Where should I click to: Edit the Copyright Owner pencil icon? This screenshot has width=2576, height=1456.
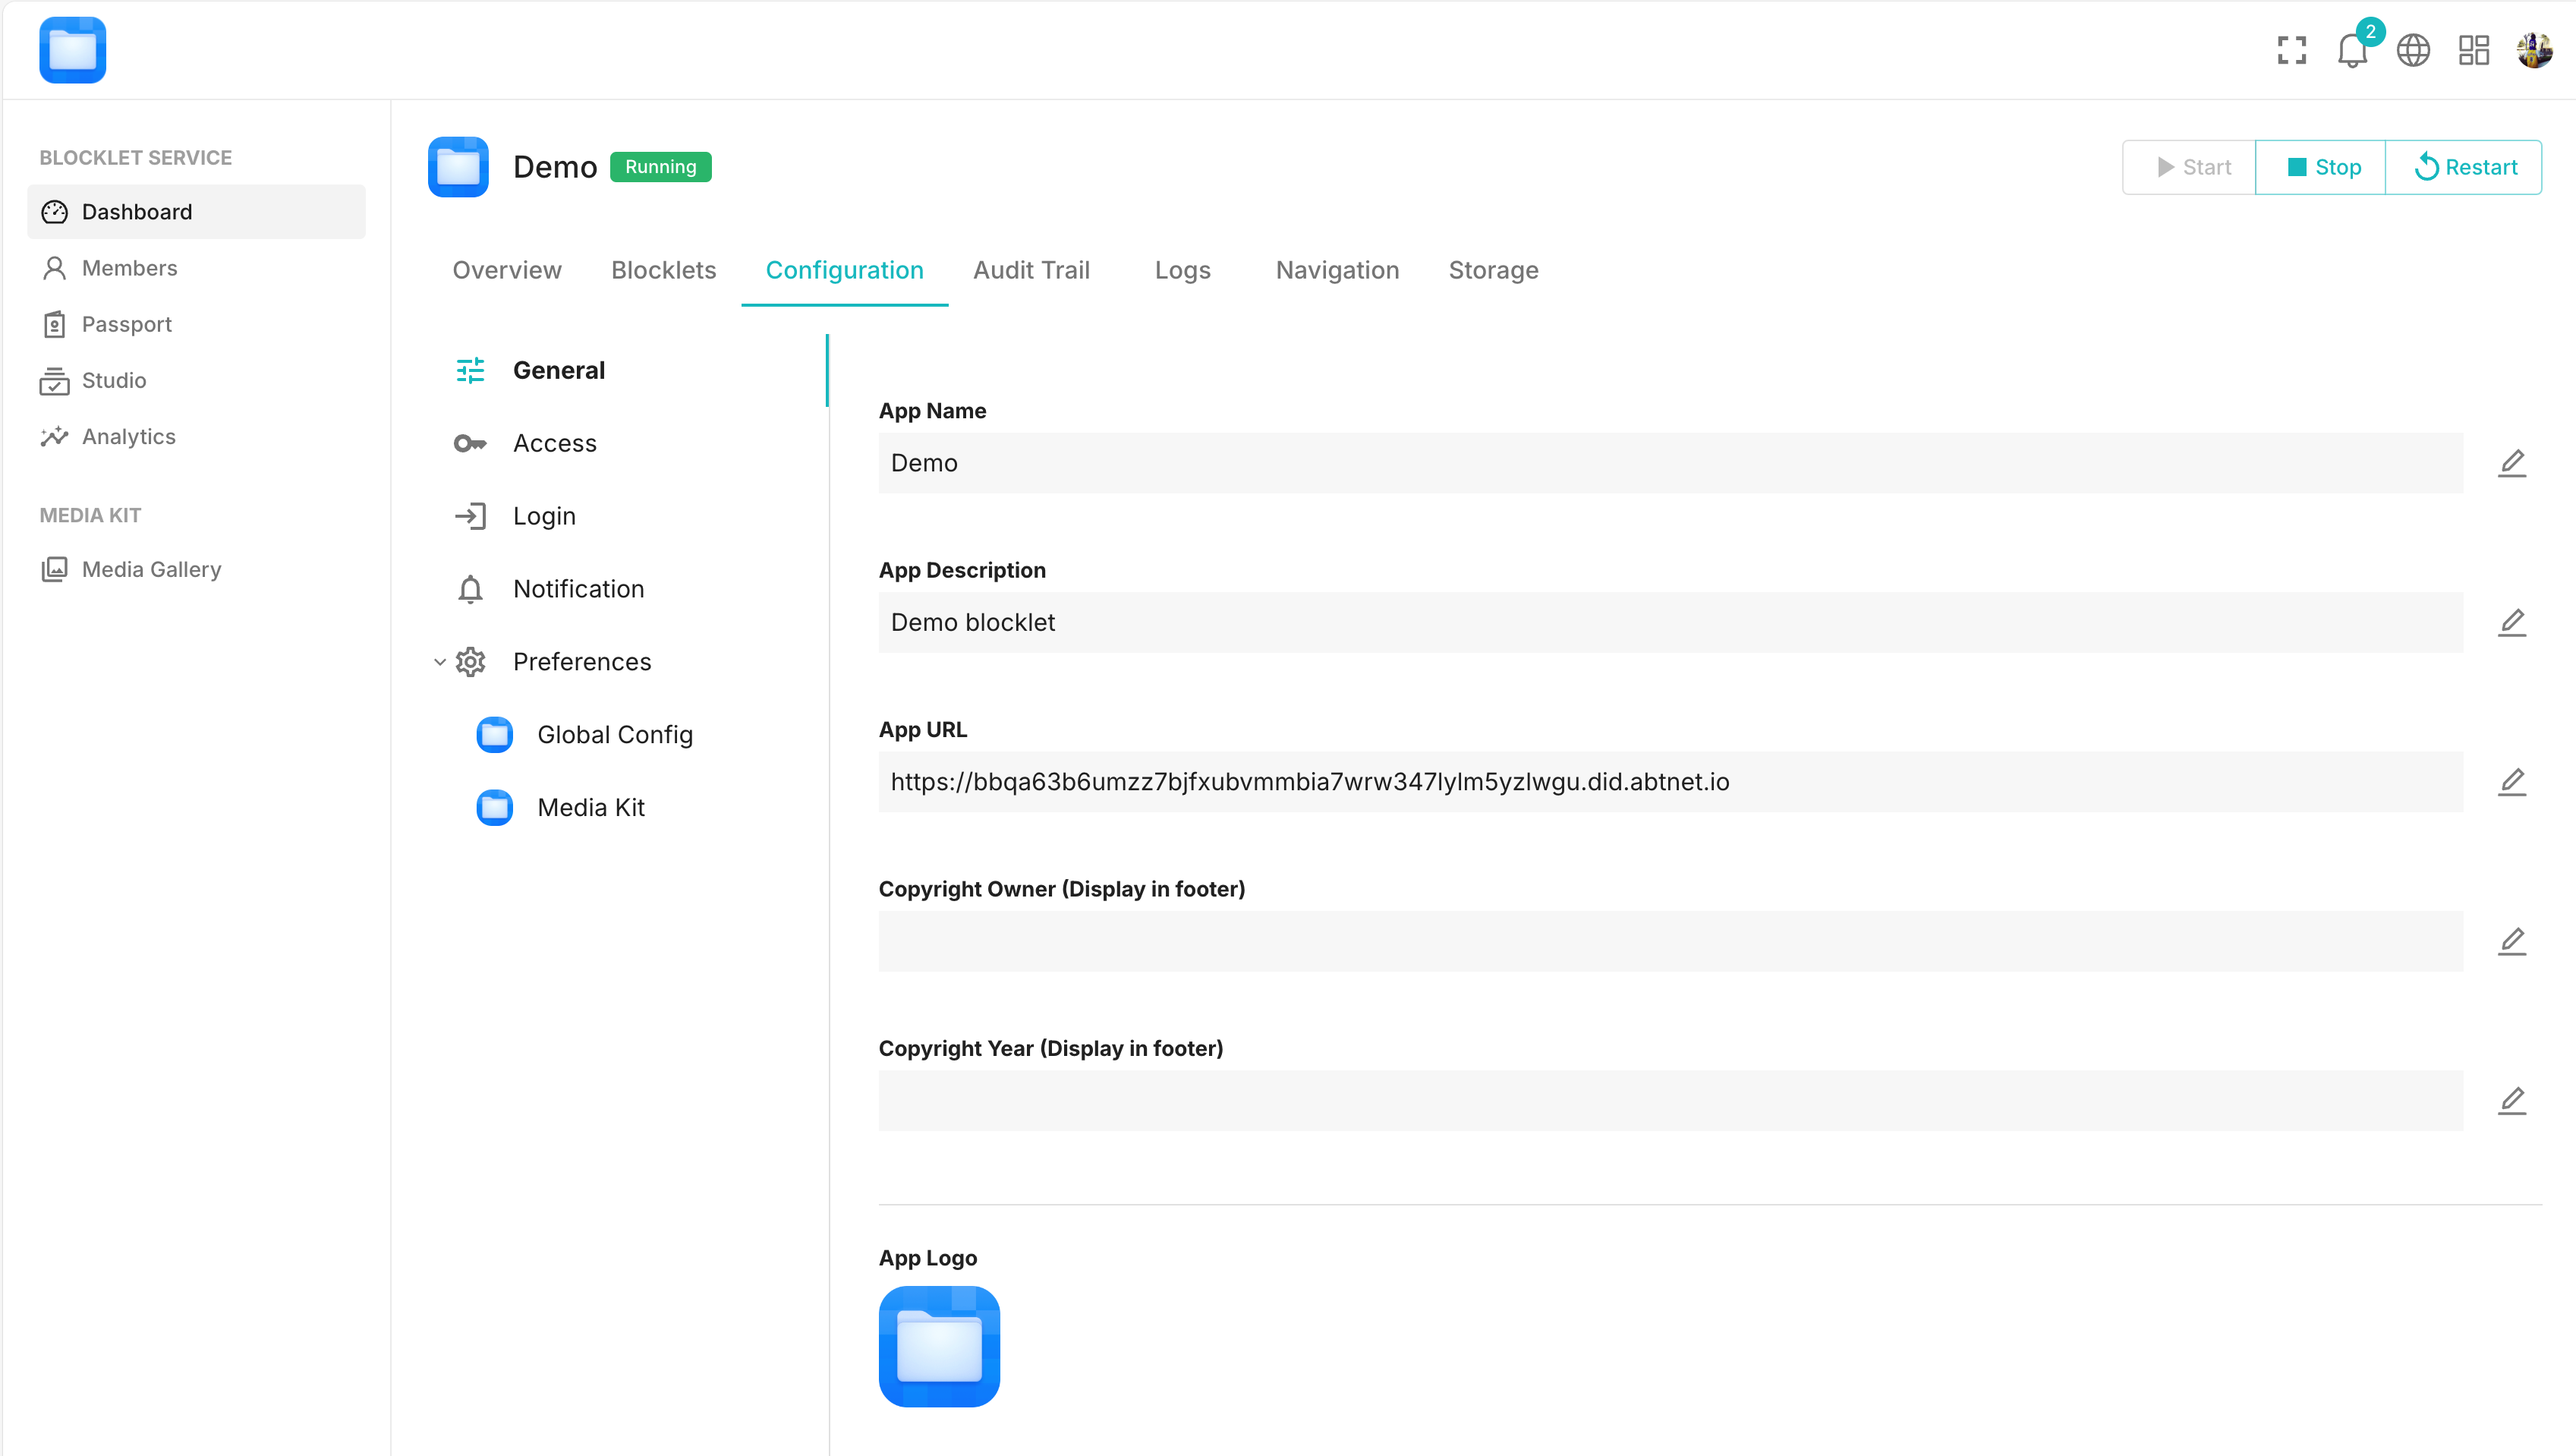2512,941
